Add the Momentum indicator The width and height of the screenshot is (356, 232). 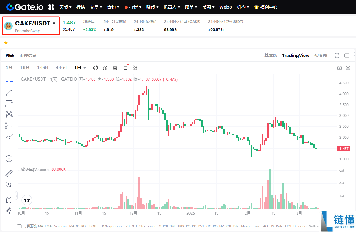click(251, 226)
